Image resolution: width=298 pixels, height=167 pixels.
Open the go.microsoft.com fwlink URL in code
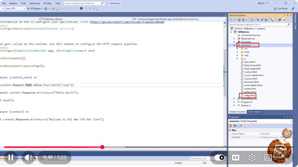click(127, 22)
